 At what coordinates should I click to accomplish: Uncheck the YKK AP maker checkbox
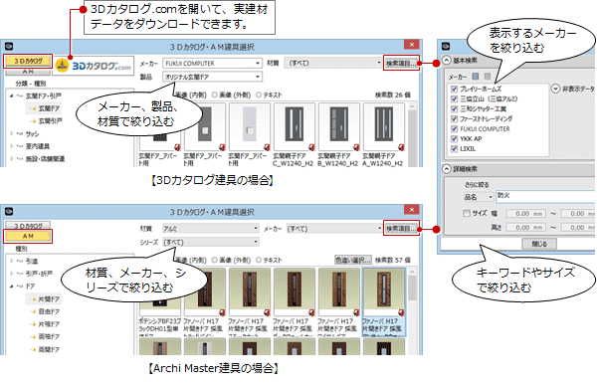tap(454, 138)
